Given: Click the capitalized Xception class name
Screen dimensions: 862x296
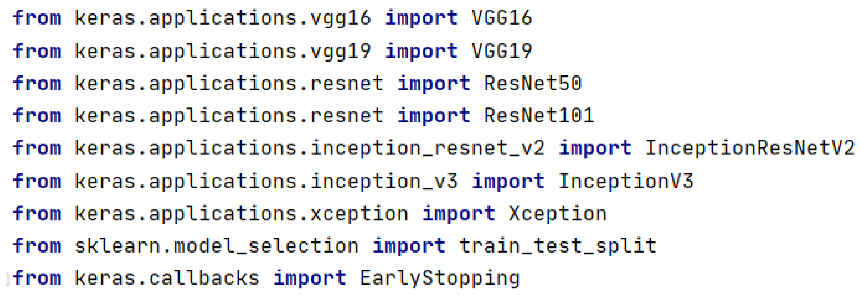Looking at the screenshot, I should [557, 213].
